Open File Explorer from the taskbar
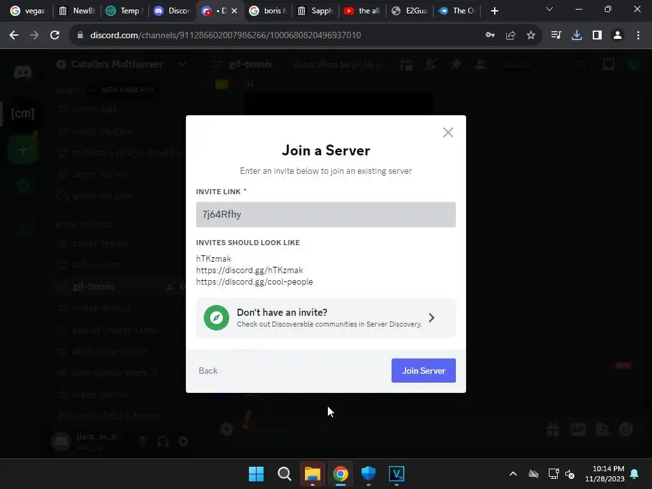Screen dimensions: 652x489 click(312, 474)
